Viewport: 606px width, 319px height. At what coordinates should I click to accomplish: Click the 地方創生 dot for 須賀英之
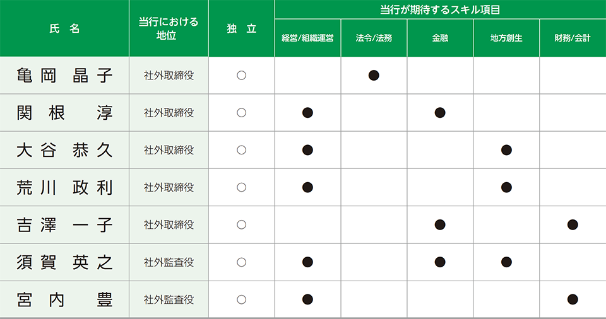pyautogui.click(x=506, y=262)
